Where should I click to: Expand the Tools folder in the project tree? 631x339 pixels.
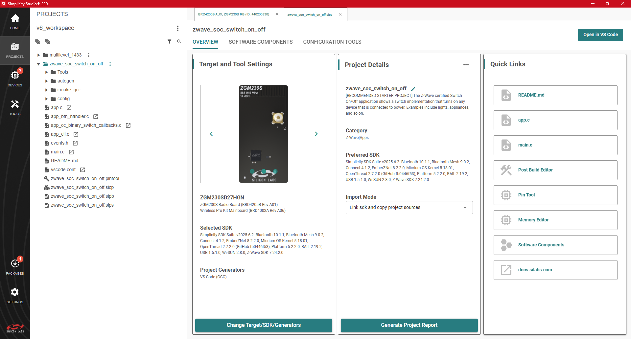(x=46, y=72)
